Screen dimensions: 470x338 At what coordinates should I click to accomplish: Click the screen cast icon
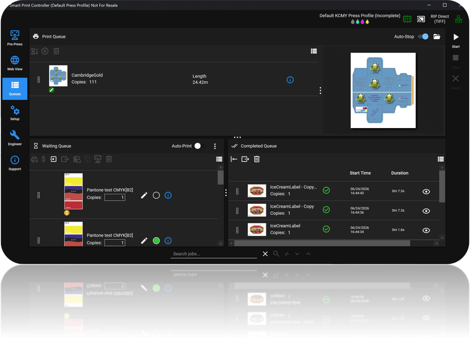421,19
